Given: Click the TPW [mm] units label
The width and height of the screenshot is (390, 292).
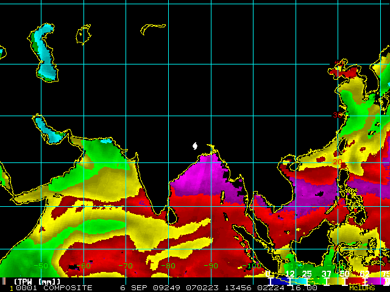Looking at the screenshot, I should click(x=37, y=282).
